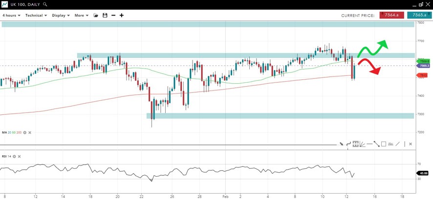The width and height of the screenshot is (433, 200).
Task: Select the horizontal line drawing tool
Action: (x=369, y=144)
